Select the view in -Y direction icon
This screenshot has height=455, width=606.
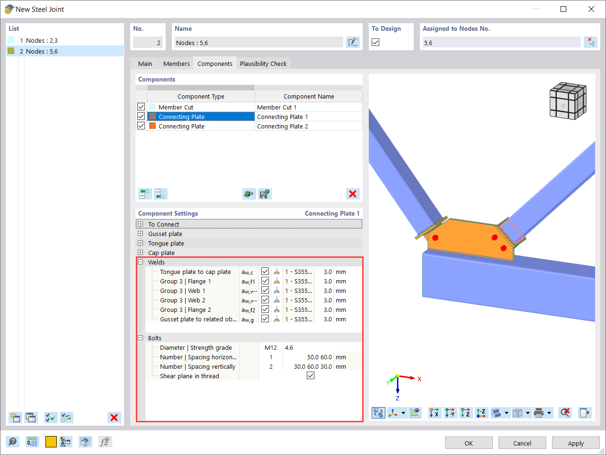click(x=450, y=412)
